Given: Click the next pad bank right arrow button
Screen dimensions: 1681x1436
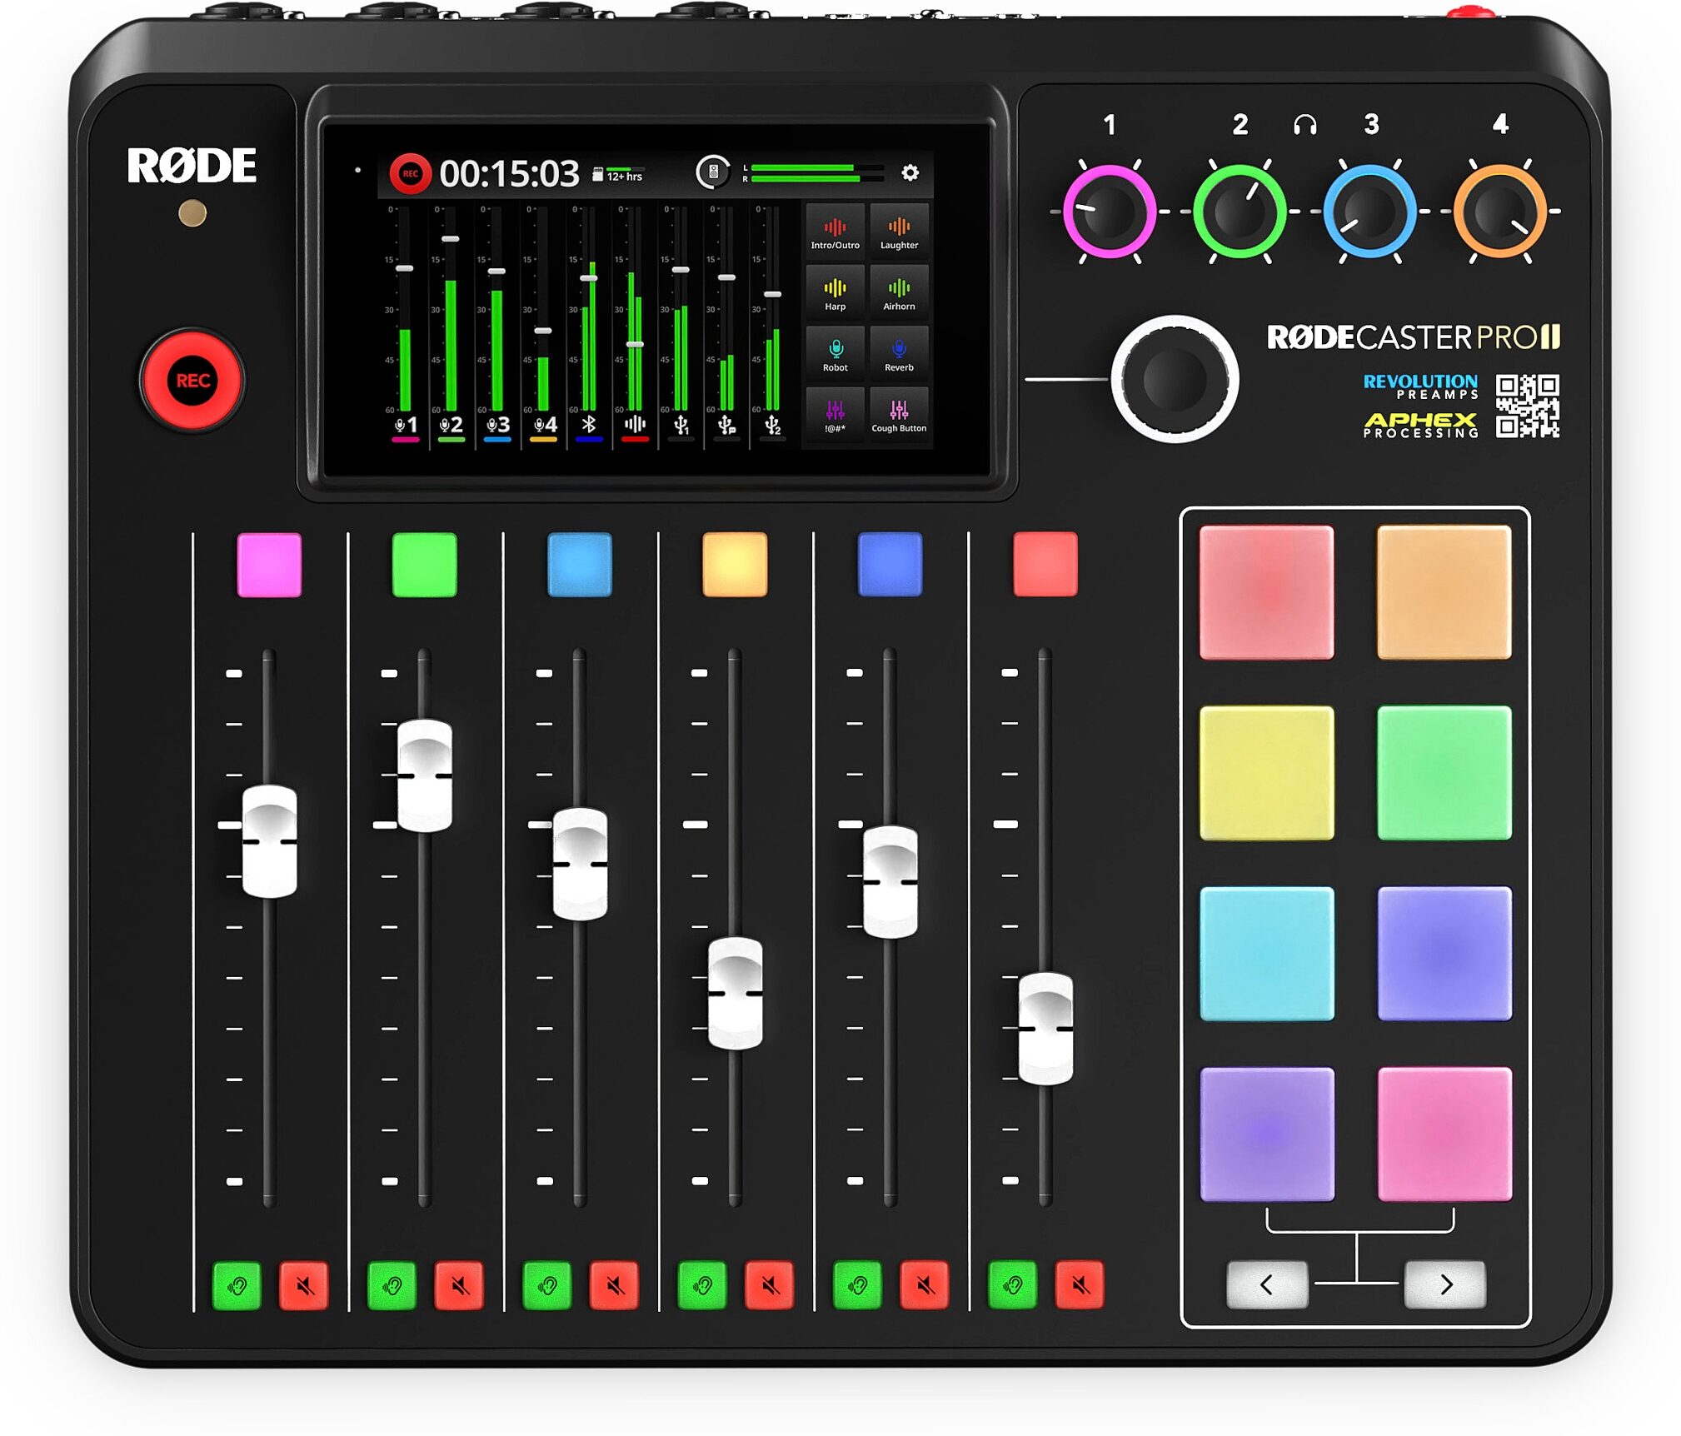Looking at the screenshot, I should pyautogui.click(x=1445, y=1284).
